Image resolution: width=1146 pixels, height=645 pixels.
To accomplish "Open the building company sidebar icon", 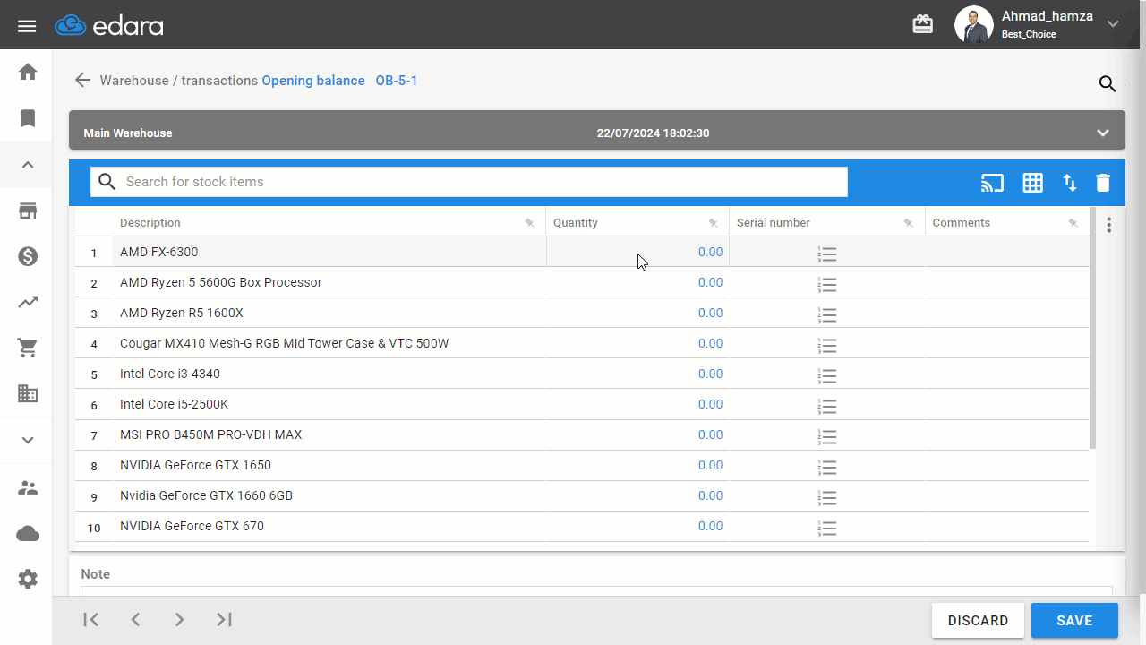I will (28, 393).
